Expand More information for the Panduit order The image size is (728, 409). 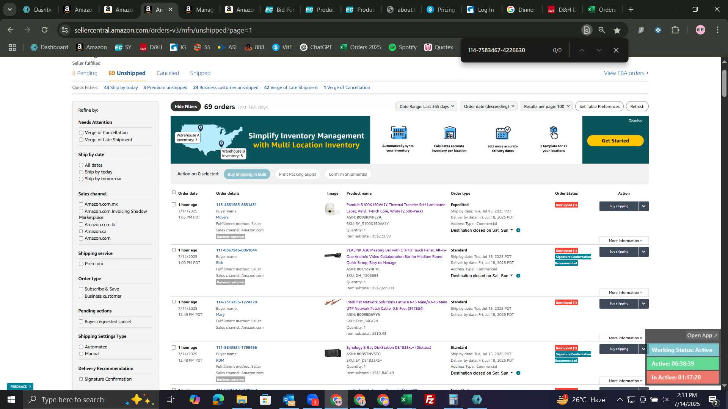[624, 241]
